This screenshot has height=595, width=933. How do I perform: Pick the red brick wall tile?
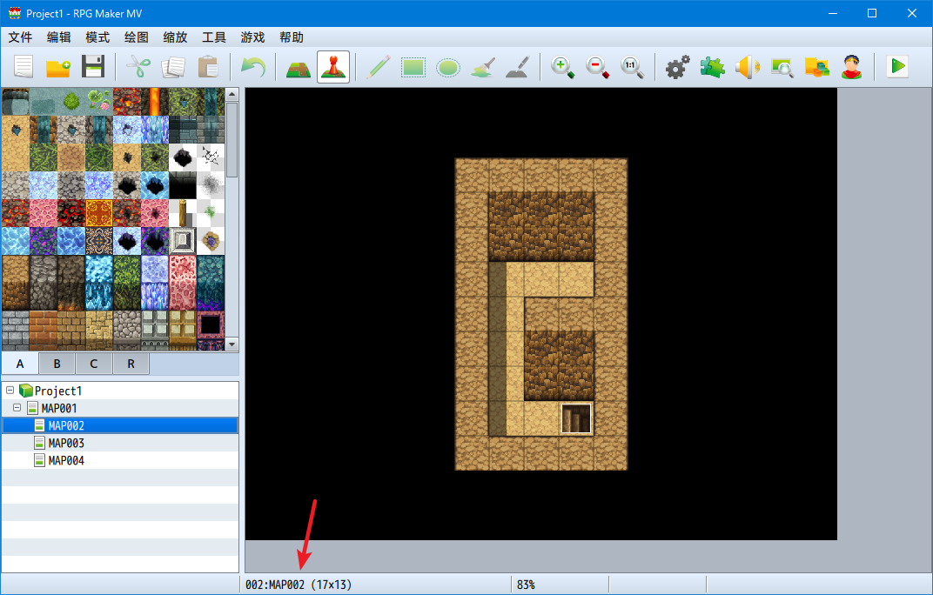pyautogui.click(x=44, y=330)
